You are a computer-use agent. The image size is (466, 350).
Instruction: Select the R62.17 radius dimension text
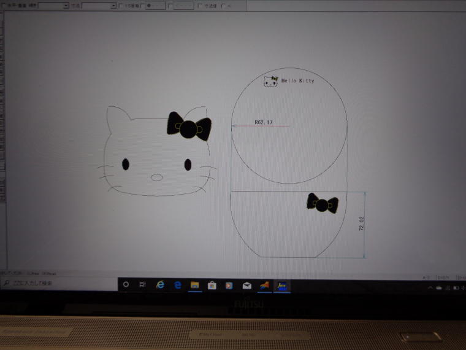pos(263,122)
